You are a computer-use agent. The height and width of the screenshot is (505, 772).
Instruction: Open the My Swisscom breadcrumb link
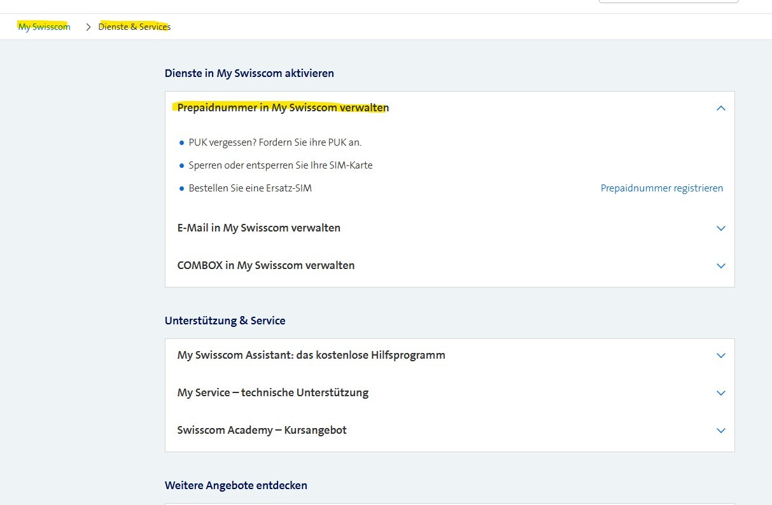(x=43, y=27)
